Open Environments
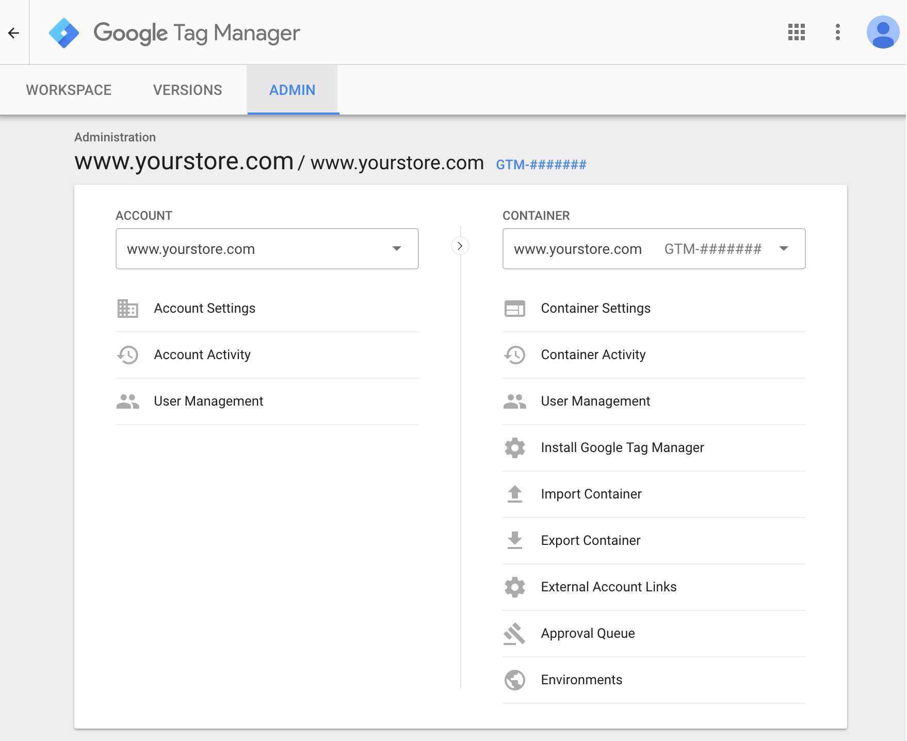This screenshot has width=907, height=741. coord(654,680)
